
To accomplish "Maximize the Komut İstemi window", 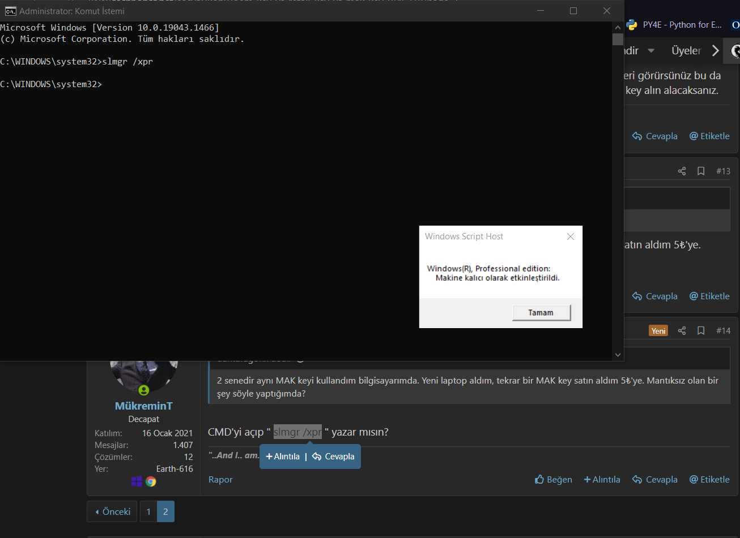I will (x=573, y=11).
